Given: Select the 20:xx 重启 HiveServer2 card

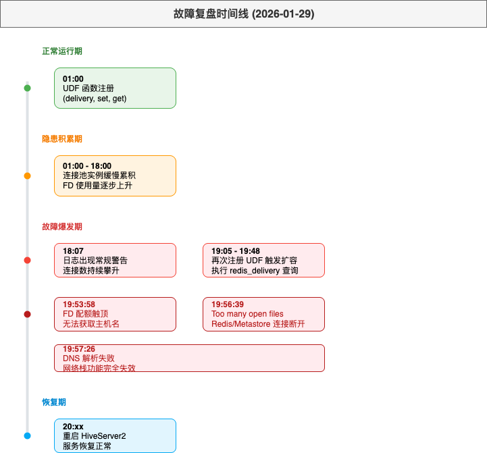Looking at the screenshot, I should pos(115,435).
